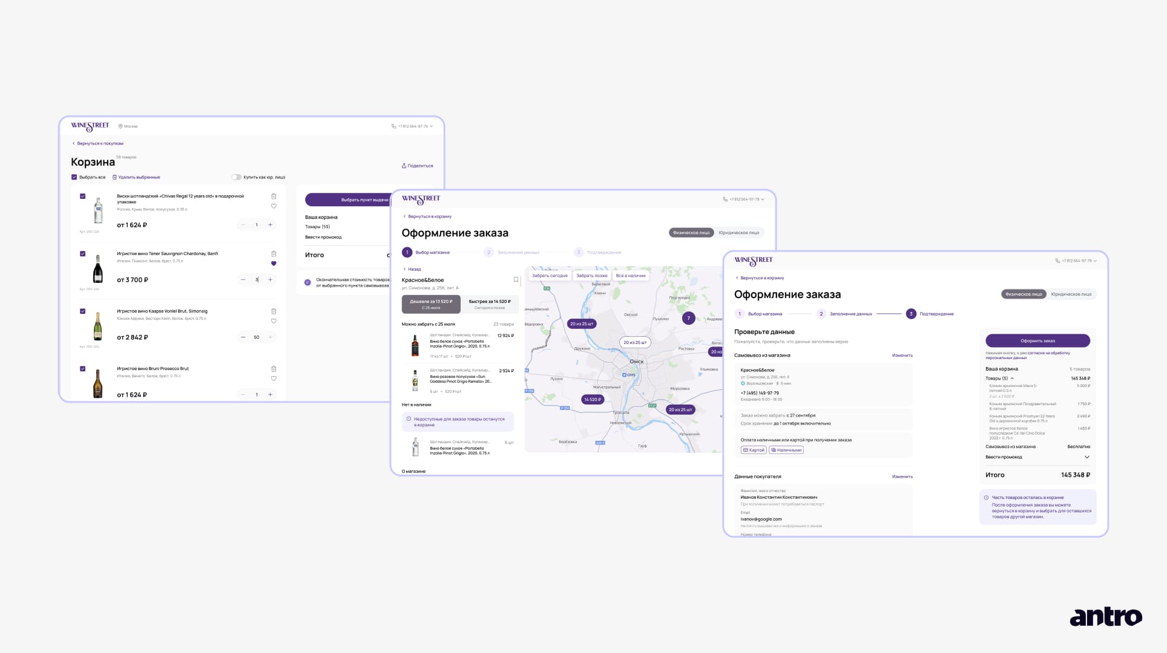
Task: Click filled heart on Tener Sauvignon Chardonnay
Action: coord(274,264)
